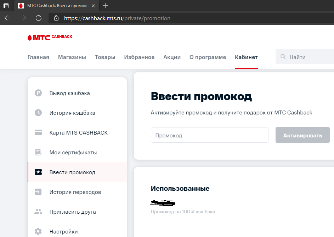Click the promo code ticket star icon
This screenshot has width=334, height=237.
tap(38, 172)
